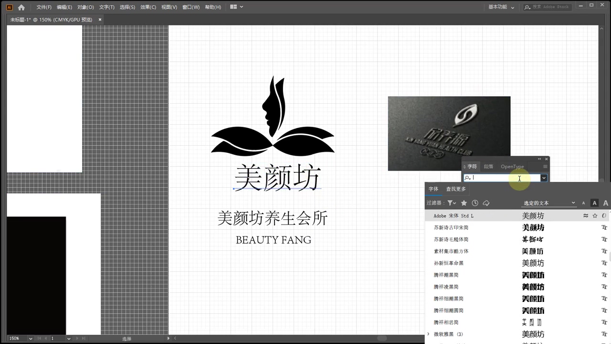Select the largest font preview size A
Screen dimensions: 611x344
point(605,203)
